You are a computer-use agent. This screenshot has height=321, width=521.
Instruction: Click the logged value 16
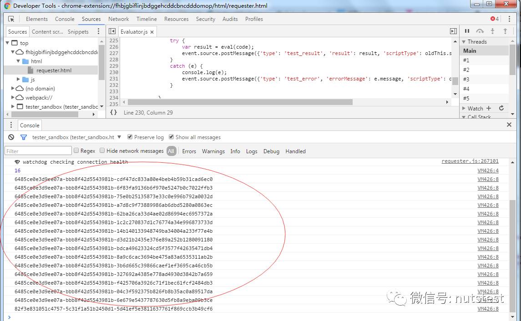pos(17,171)
